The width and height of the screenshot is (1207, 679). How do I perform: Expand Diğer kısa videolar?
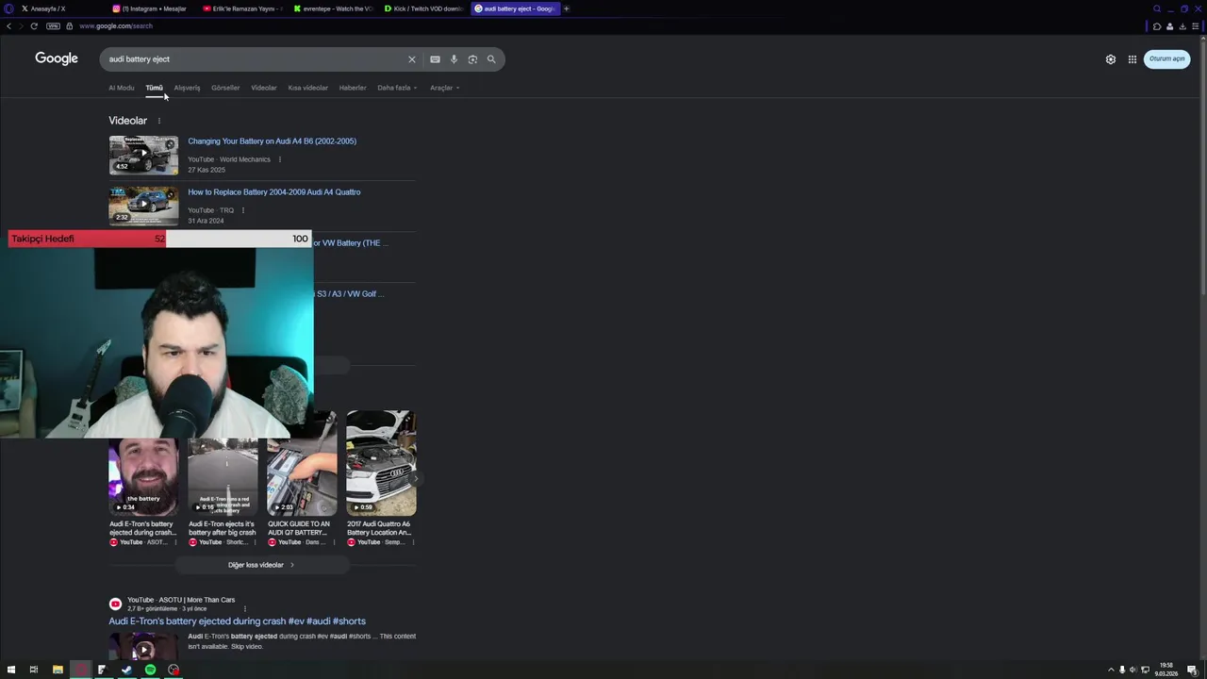[x=261, y=565]
